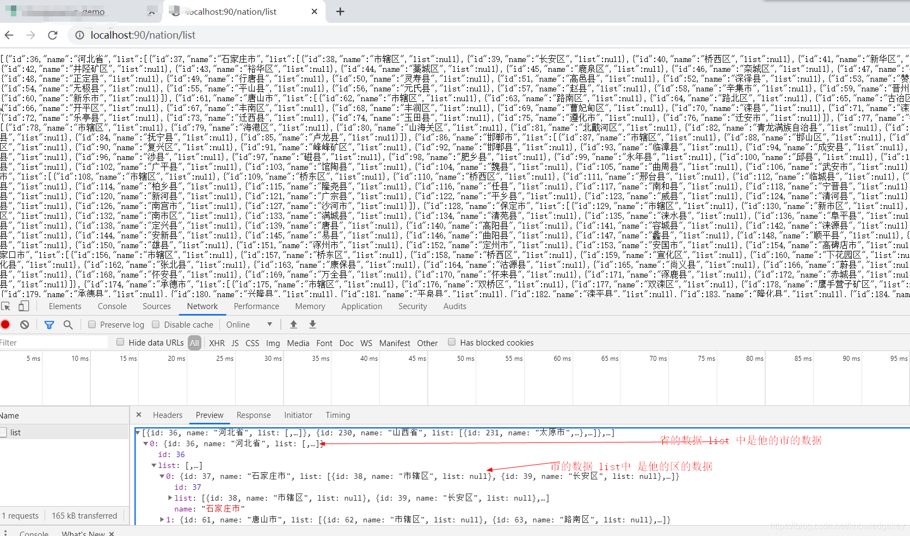Sort requests by Name column header

(64, 415)
